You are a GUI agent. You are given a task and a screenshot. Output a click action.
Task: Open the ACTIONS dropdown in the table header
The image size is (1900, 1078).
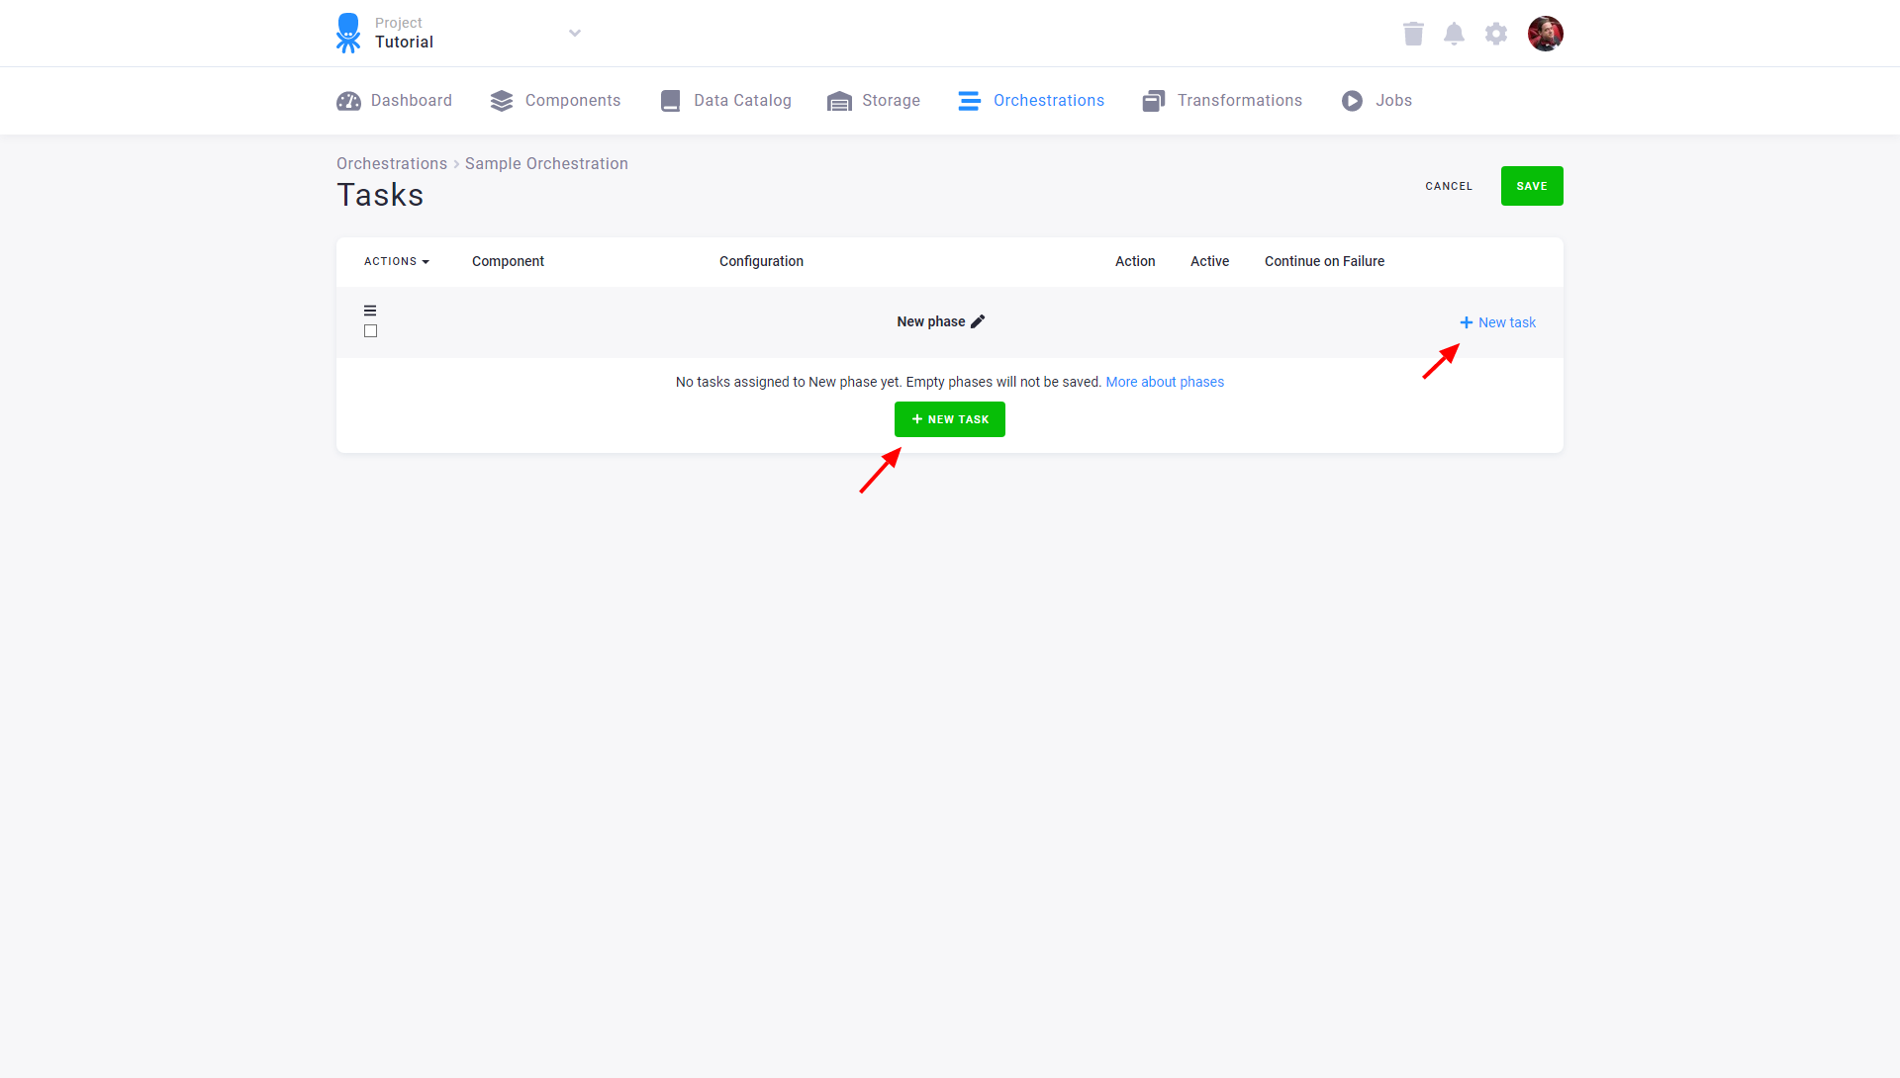coord(396,261)
